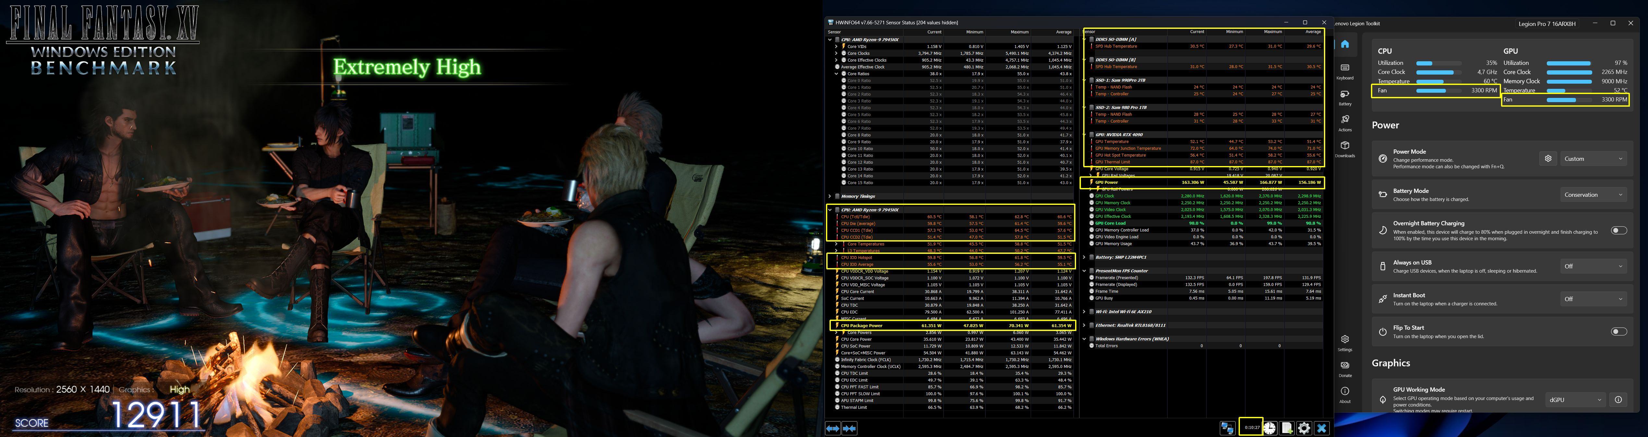This screenshot has width=1648, height=437.
Task: Open About page in Legion Toolkit
Action: (x=1345, y=395)
